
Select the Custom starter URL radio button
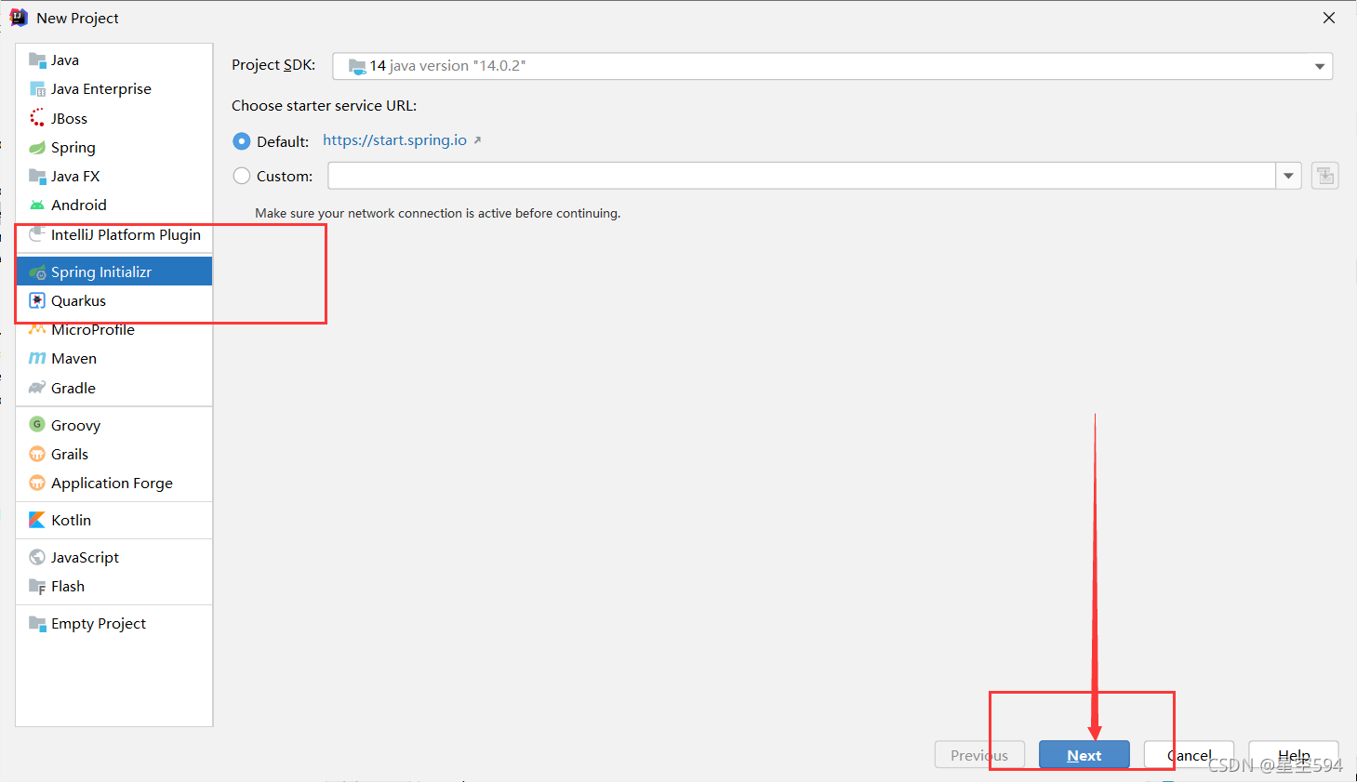point(242,176)
